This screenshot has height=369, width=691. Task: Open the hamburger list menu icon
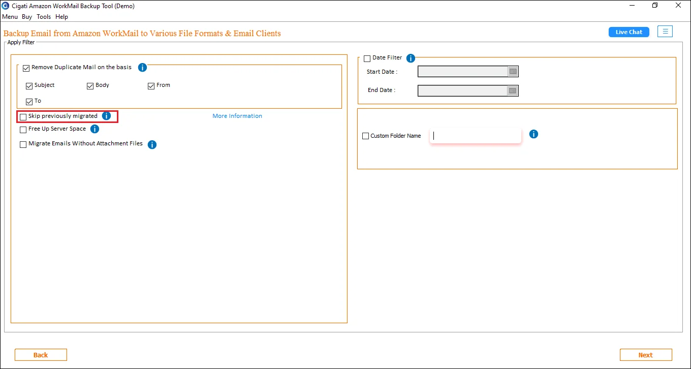(665, 32)
